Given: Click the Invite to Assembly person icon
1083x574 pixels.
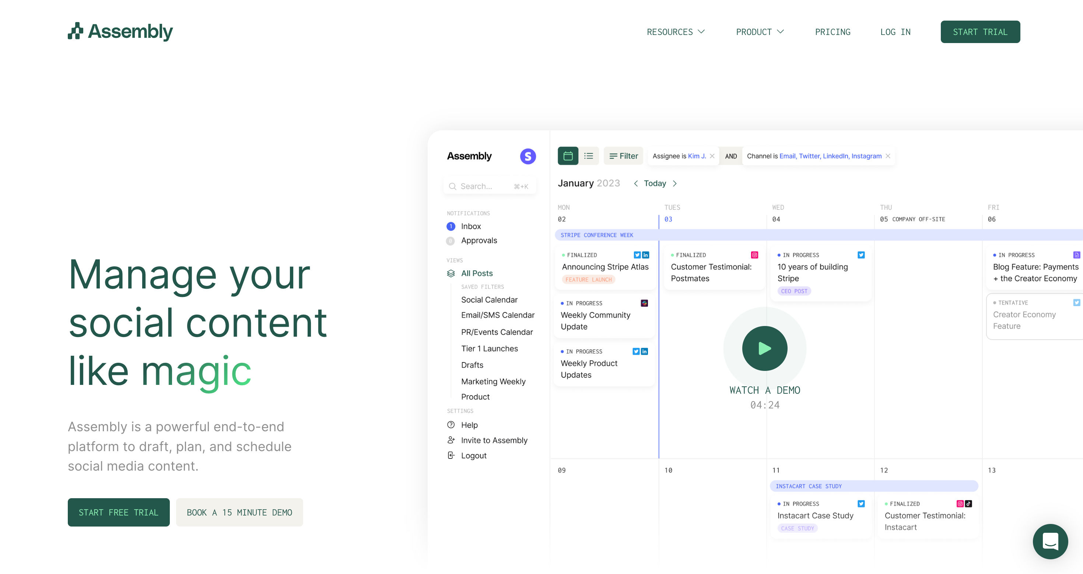Looking at the screenshot, I should 451,440.
